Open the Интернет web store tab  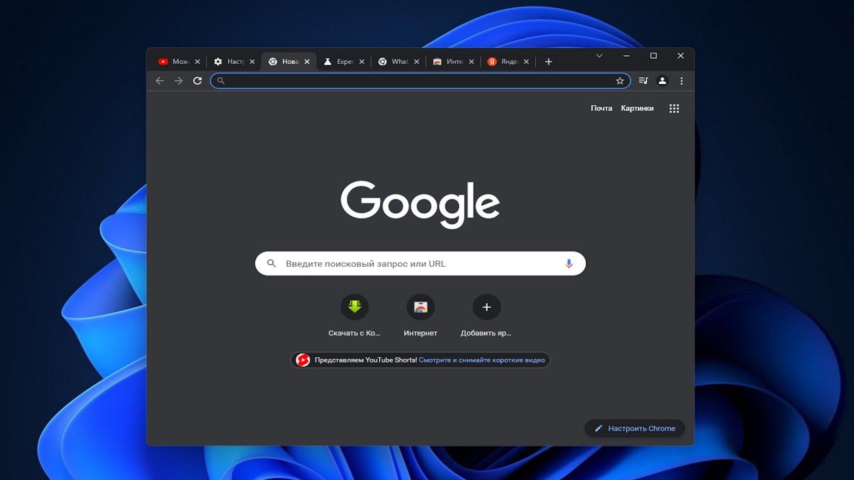tap(448, 61)
